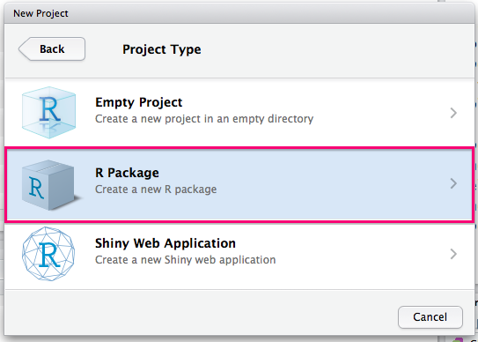Choose the 'Empty Project' title text

point(139,102)
